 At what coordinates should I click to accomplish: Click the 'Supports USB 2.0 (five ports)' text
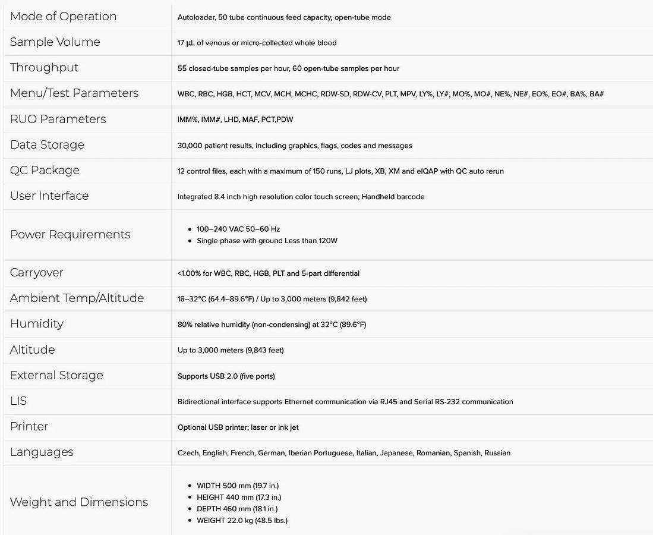point(226,376)
